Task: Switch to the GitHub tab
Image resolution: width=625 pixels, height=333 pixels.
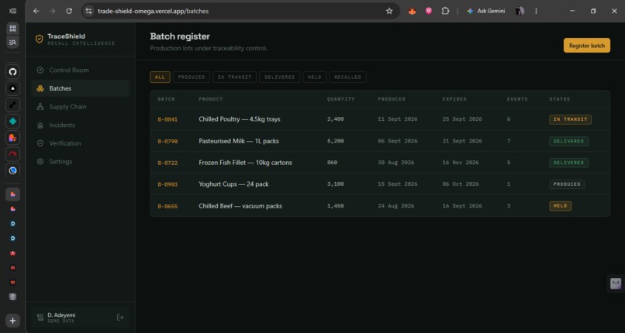Action: point(12,72)
